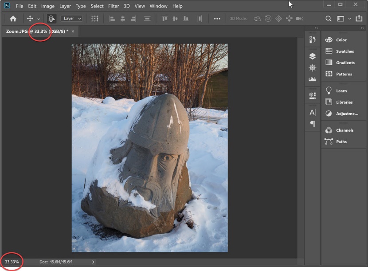Open the Patterns panel
Screen dimensions: 368x271
coord(344,74)
